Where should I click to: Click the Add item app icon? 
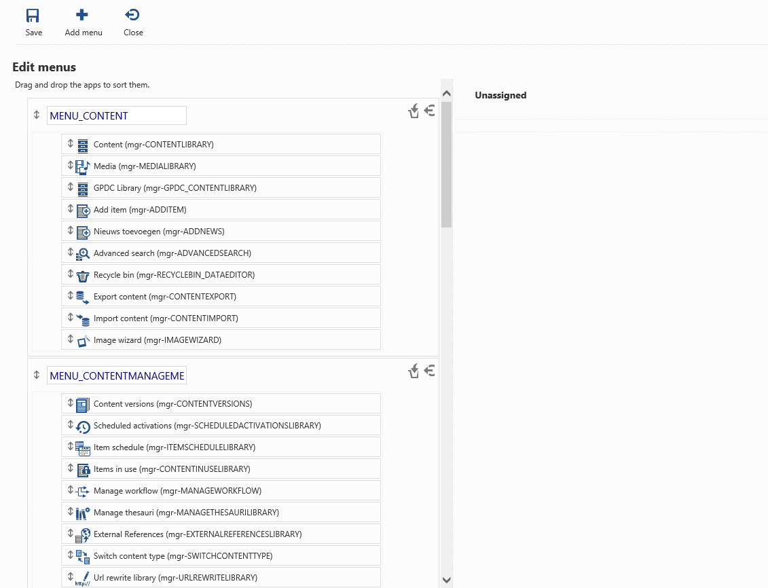pos(84,211)
